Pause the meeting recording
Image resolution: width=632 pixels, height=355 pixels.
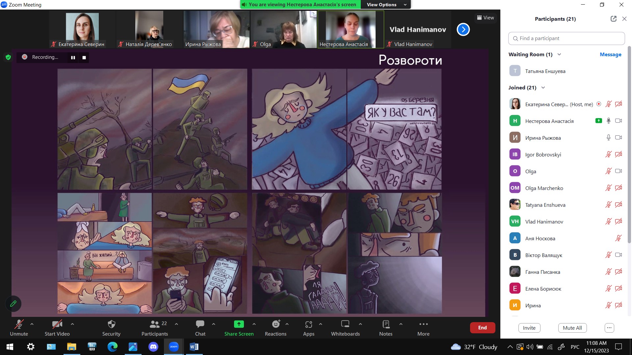73,58
